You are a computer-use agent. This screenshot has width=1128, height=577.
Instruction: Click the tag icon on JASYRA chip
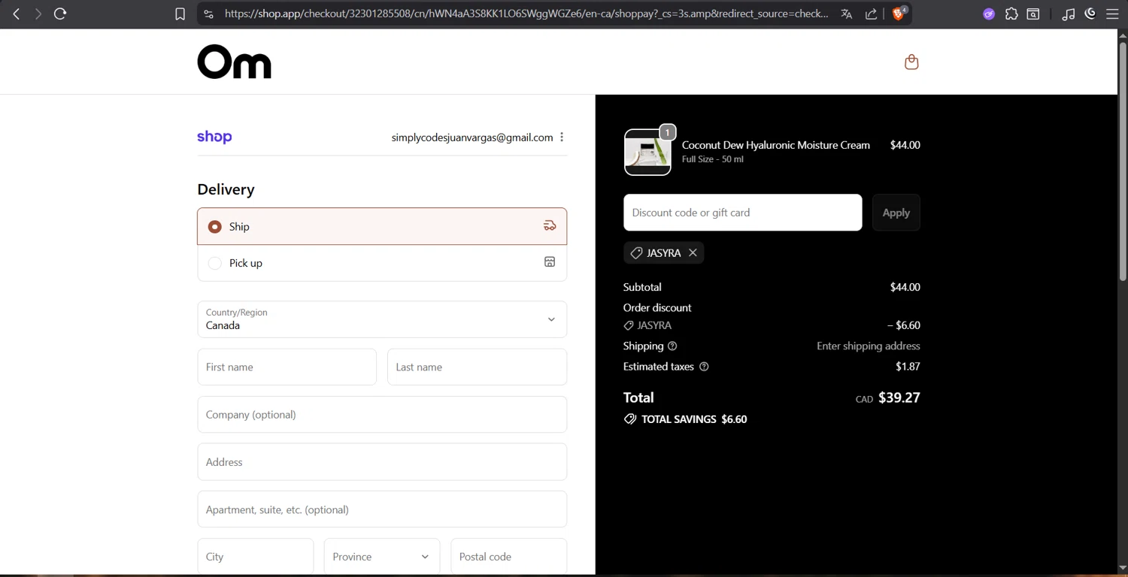[636, 253]
